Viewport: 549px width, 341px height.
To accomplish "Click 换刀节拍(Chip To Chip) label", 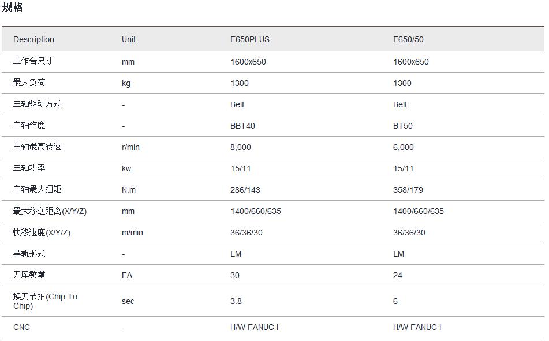I will click(x=45, y=301).
